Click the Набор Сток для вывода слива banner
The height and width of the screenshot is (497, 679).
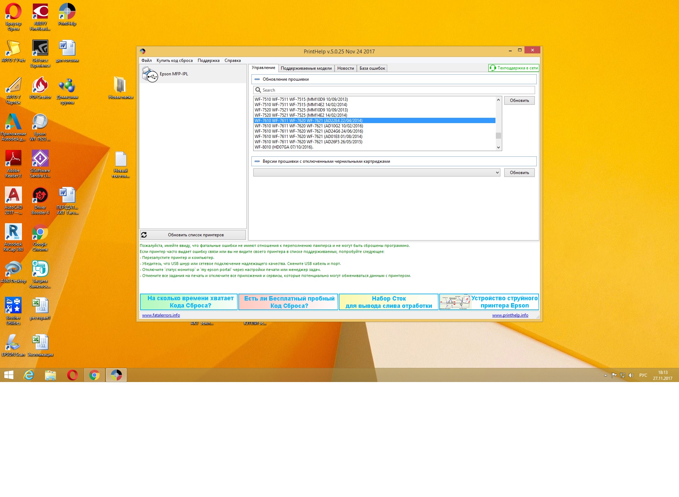point(389,302)
